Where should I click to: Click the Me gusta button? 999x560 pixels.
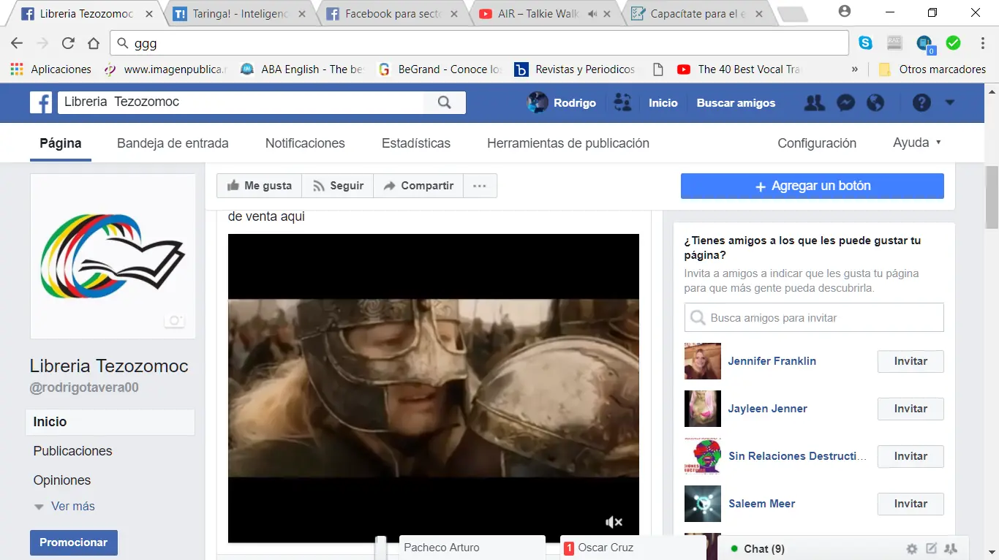(x=260, y=186)
